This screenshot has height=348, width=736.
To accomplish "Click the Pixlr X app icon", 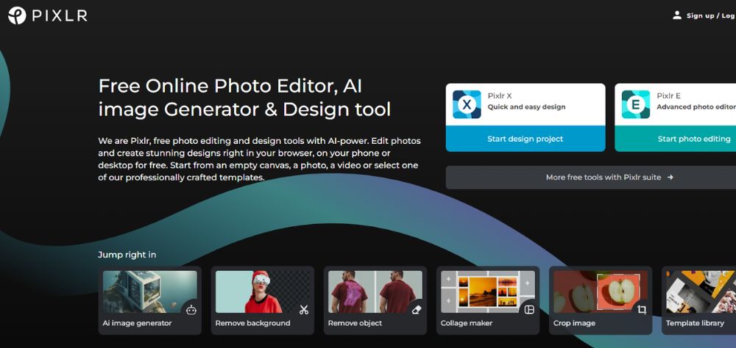I will click(467, 104).
